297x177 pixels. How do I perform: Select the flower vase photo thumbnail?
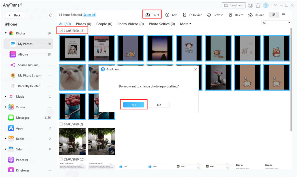click(x=218, y=77)
